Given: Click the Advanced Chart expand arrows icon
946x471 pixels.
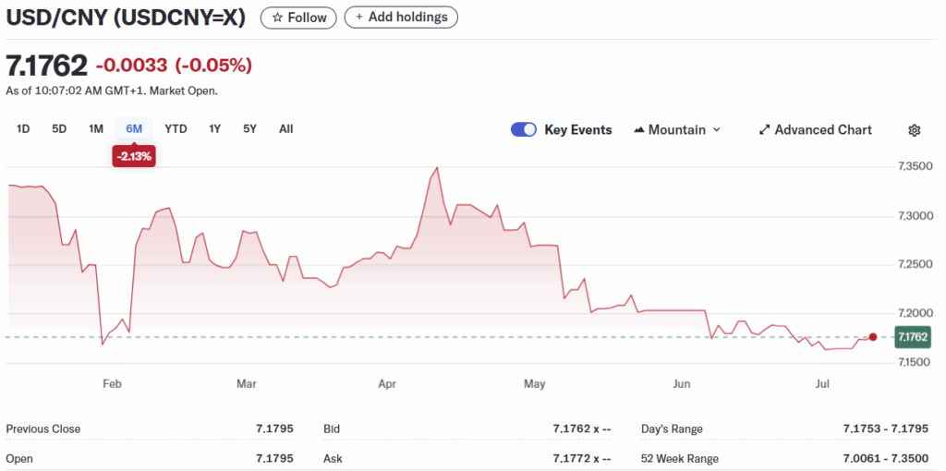Looking at the screenshot, I should click(x=764, y=129).
